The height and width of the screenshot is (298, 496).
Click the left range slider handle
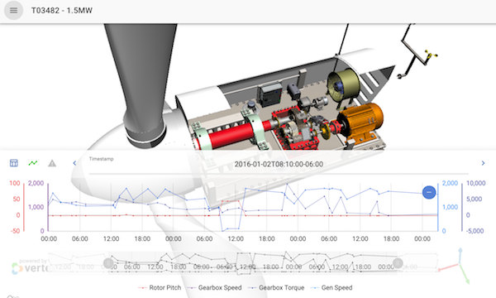pos(108,263)
